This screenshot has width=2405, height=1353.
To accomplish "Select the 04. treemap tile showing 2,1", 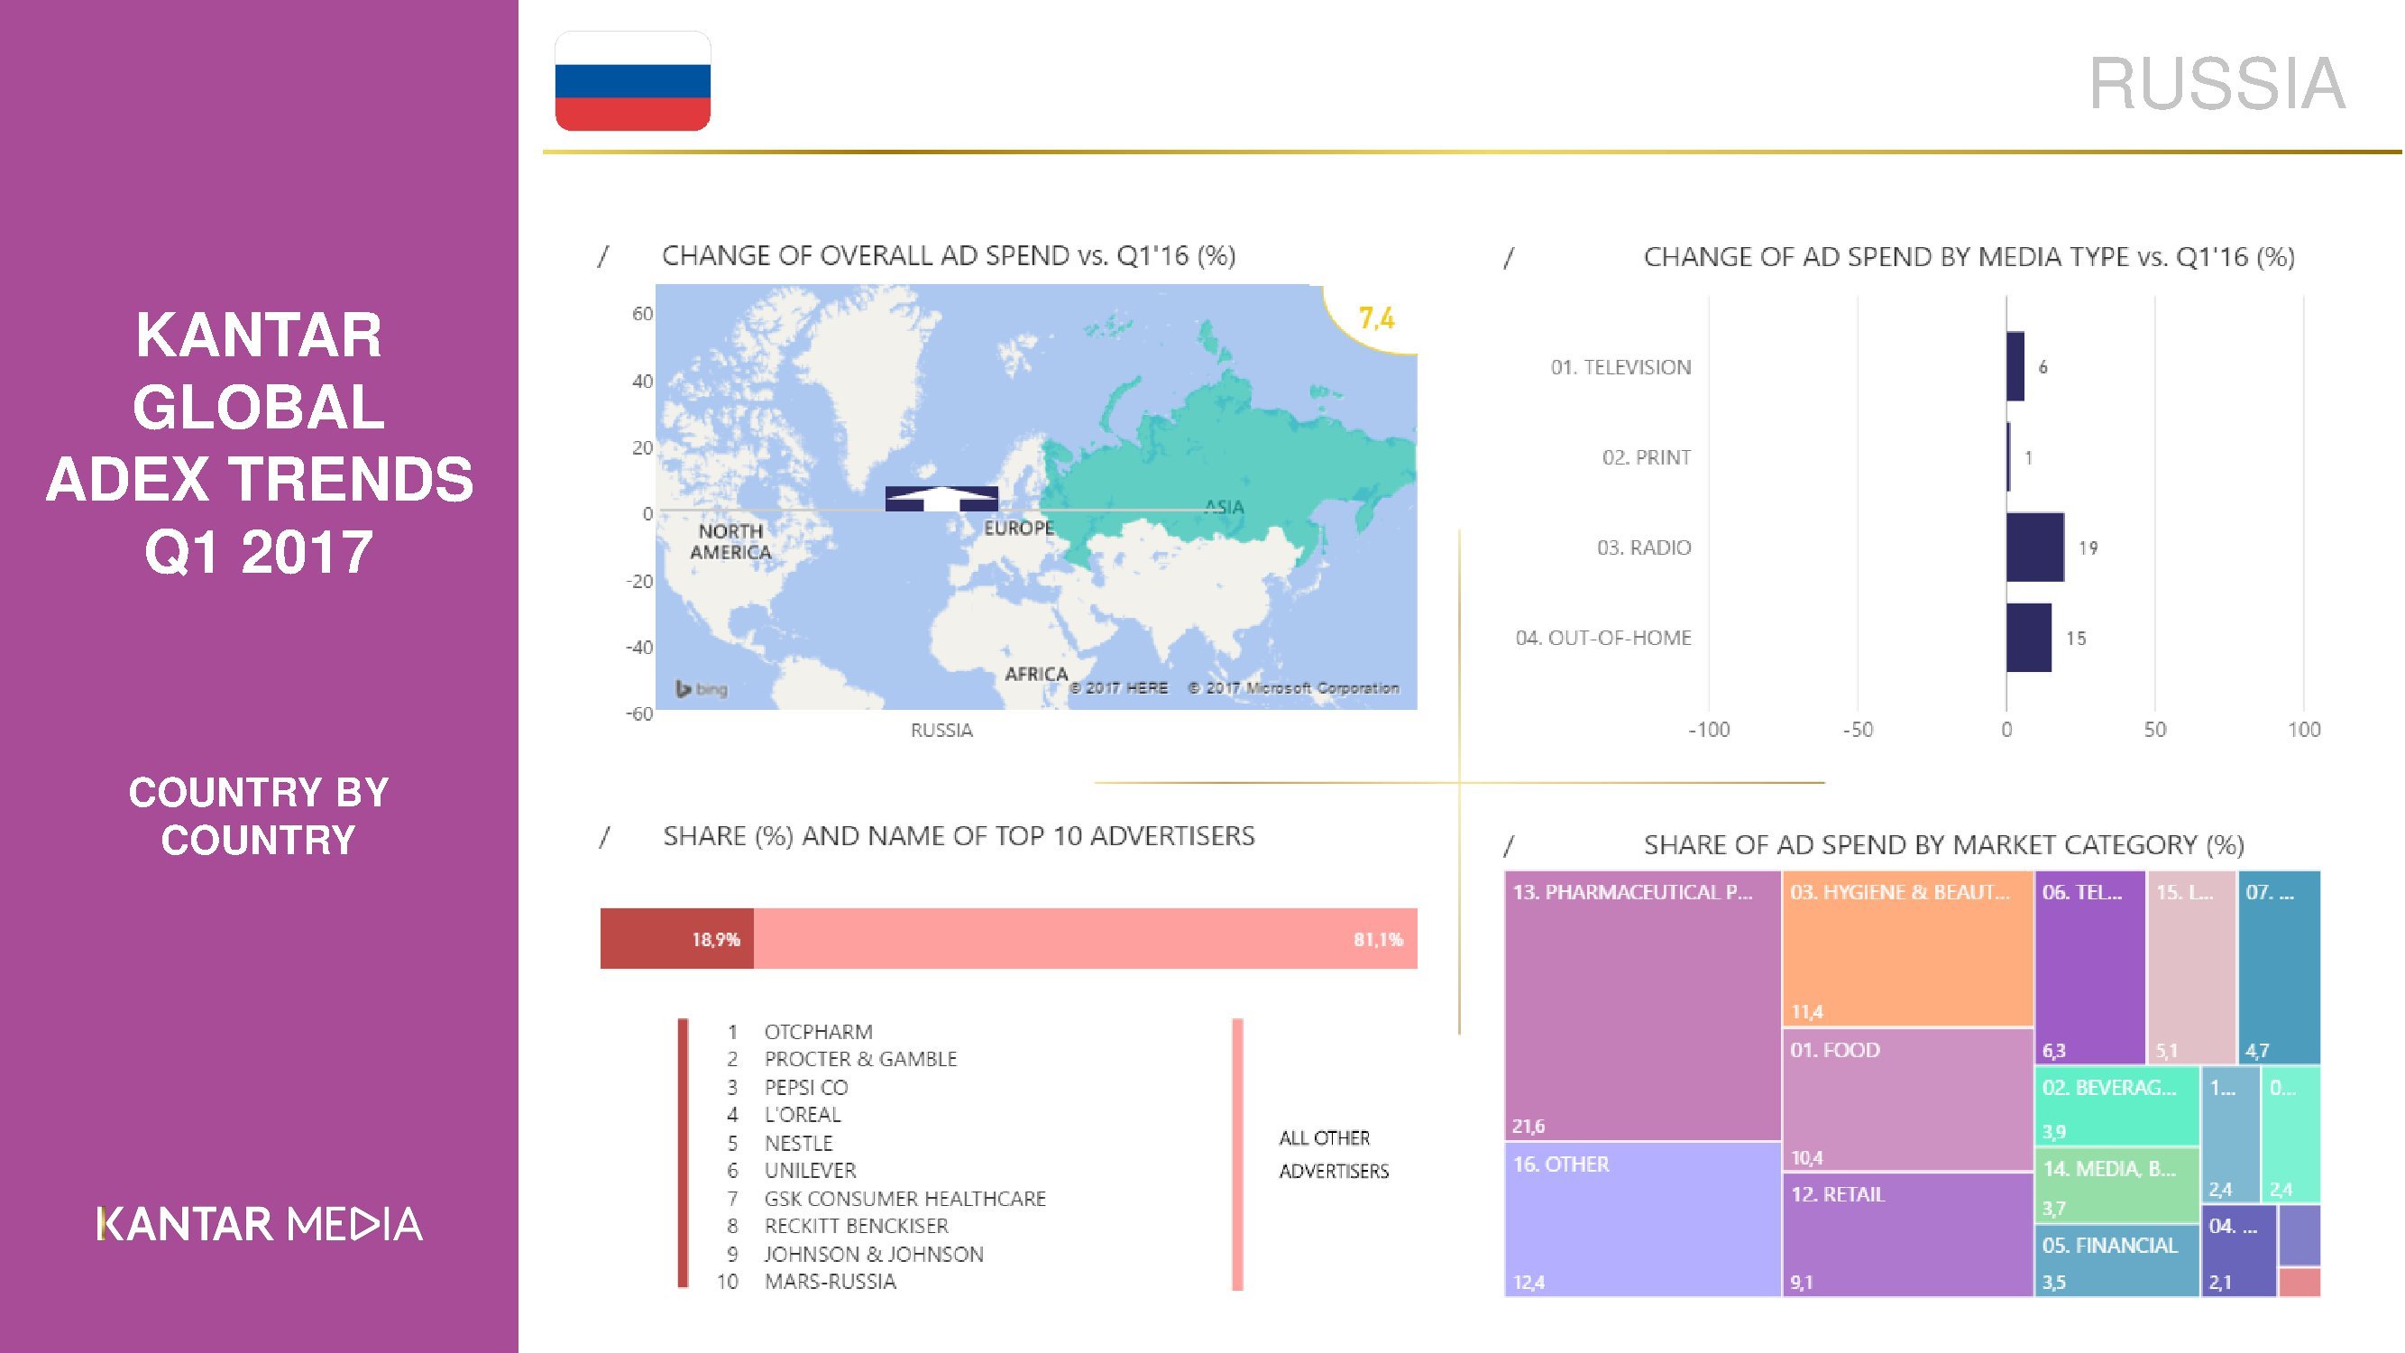I will coord(2238,1250).
